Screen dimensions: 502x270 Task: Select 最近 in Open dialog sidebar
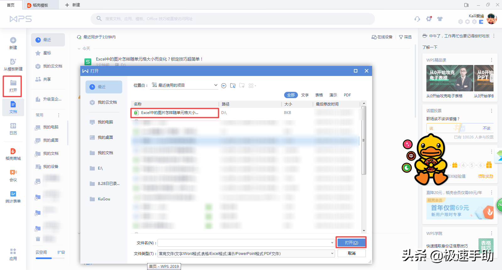pos(104,87)
